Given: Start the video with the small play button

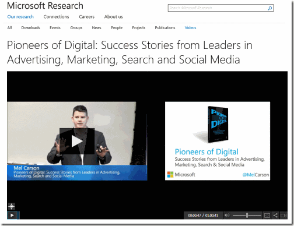Looking at the screenshot, I should click(12, 215).
